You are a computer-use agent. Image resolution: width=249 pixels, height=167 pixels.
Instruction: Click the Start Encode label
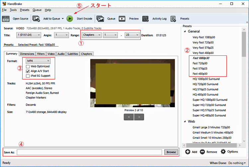point(84,19)
